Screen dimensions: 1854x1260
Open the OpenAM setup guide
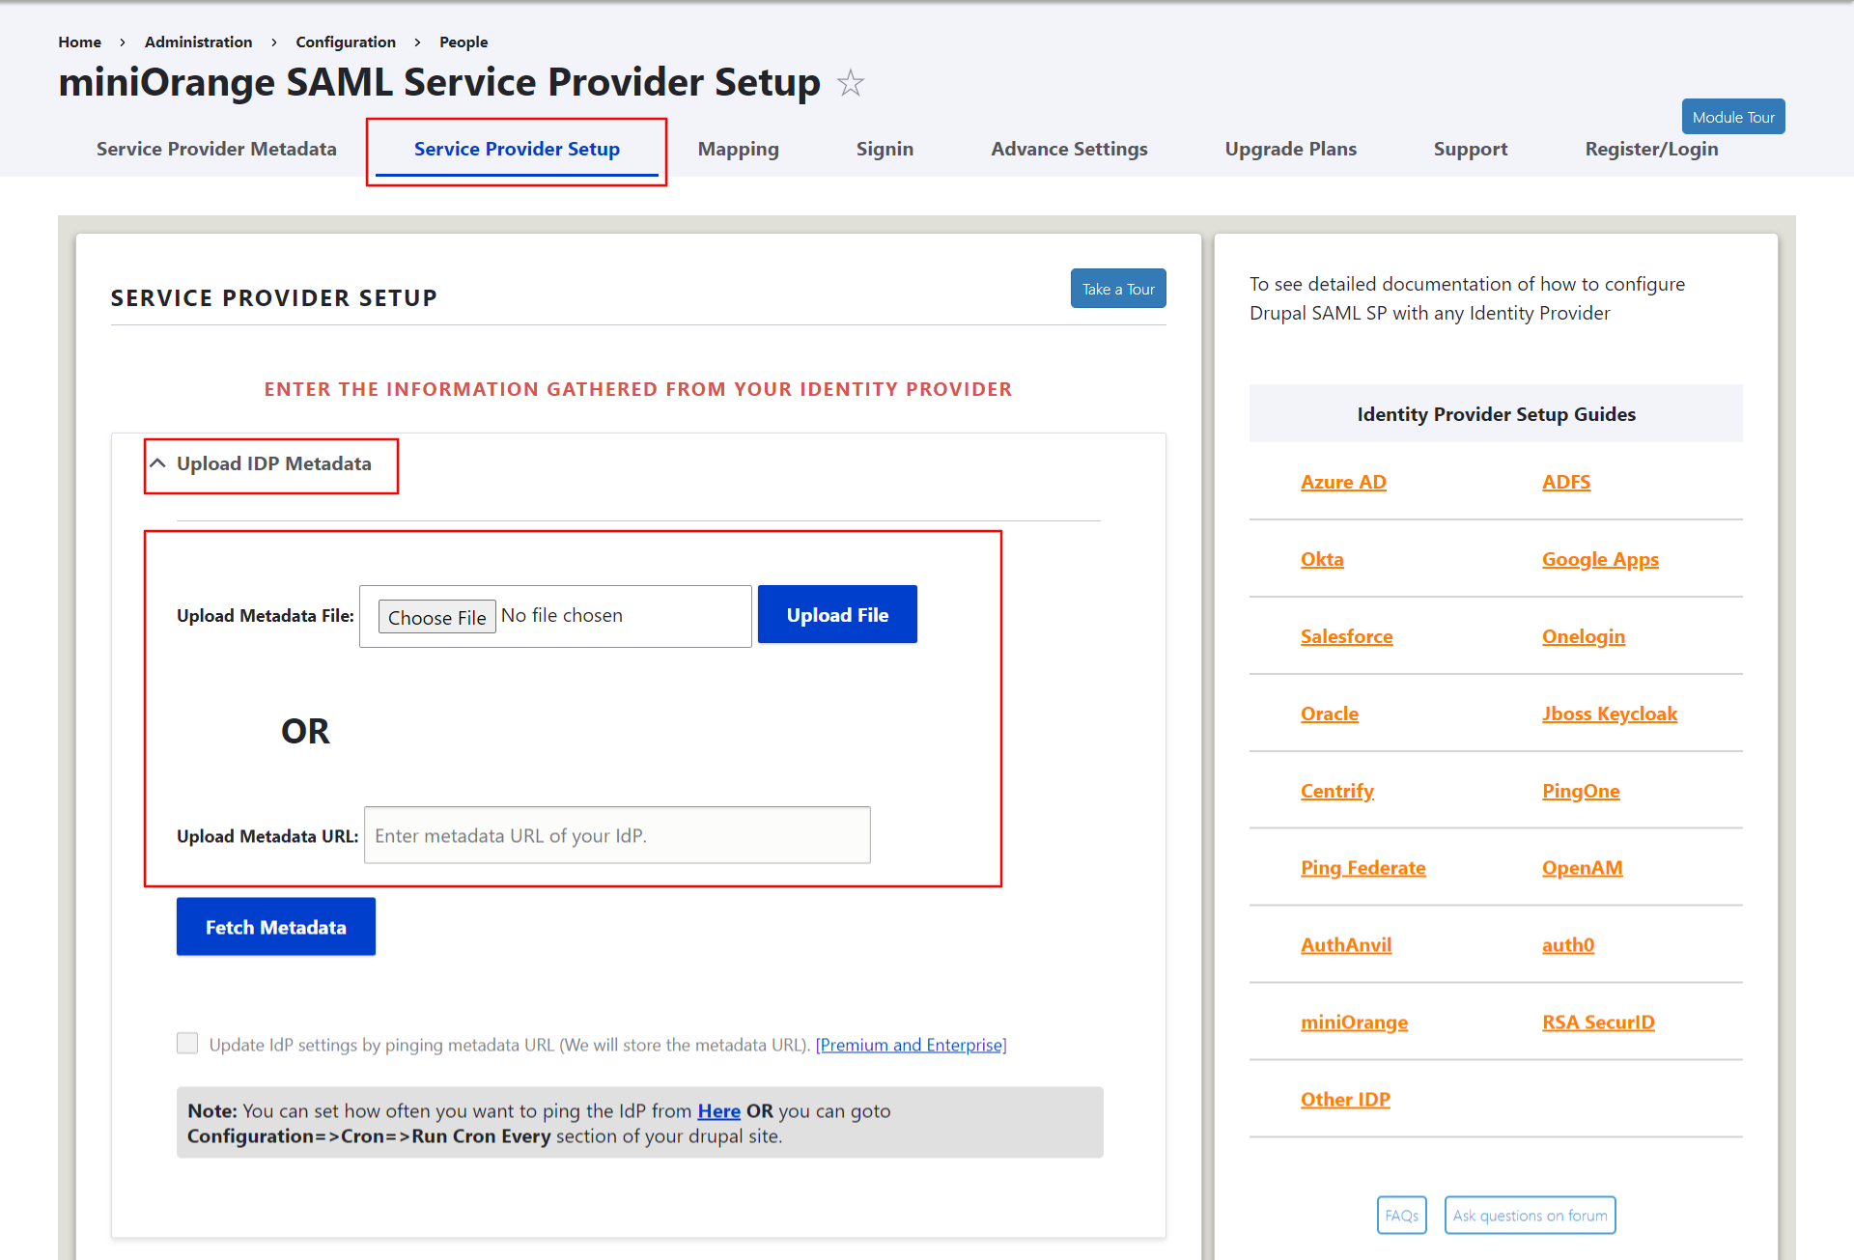click(x=1583, y=868)
